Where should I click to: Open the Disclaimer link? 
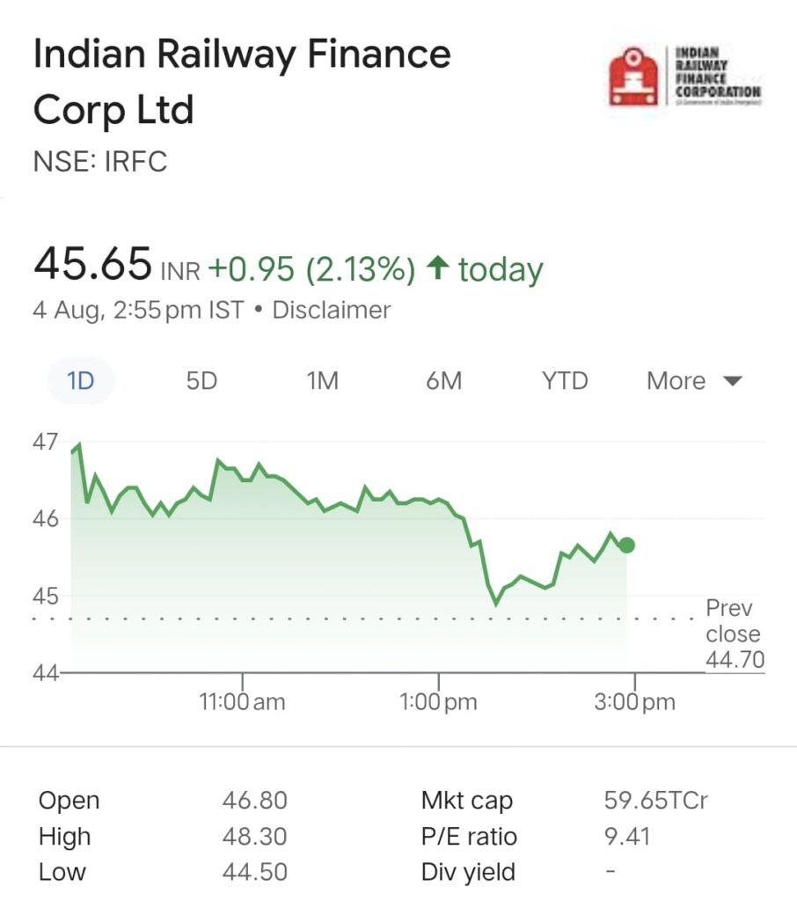332,311
